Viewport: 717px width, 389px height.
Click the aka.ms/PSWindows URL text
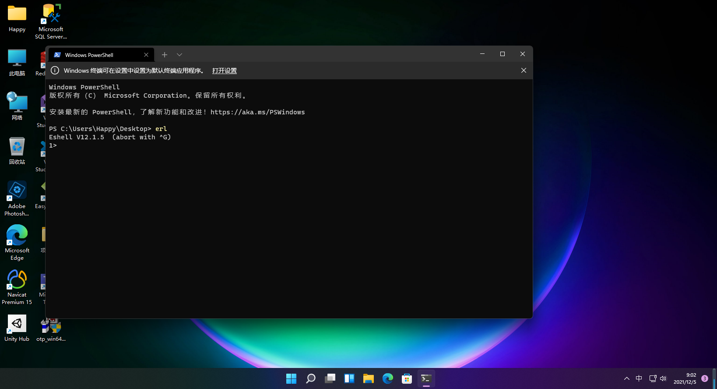(x=257, y=112)
